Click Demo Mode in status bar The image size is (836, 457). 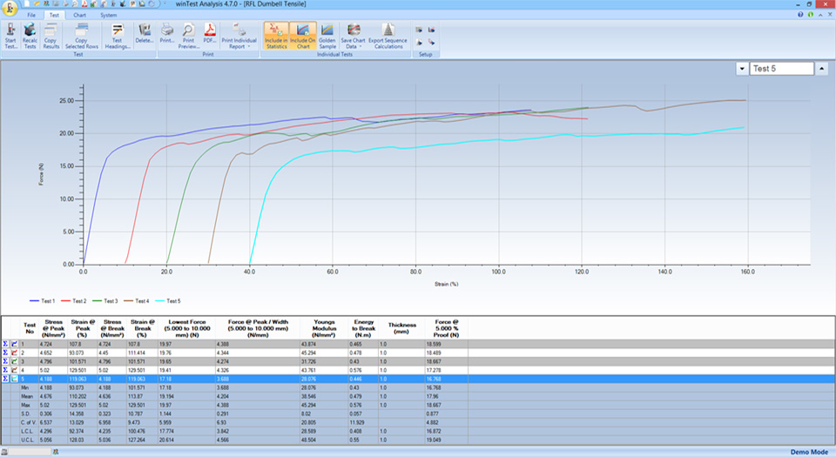(x=809, y=452)
